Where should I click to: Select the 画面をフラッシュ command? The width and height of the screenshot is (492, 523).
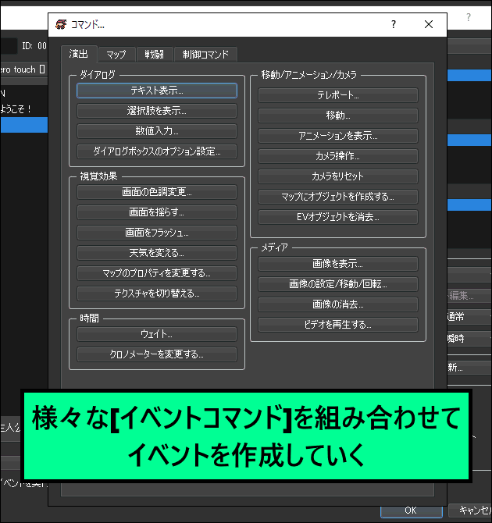click(x=157, y=233)
